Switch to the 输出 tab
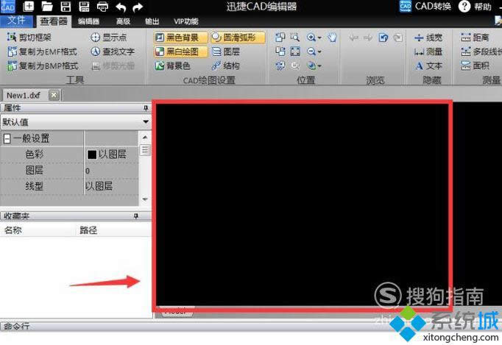The height and width of the screenshot is (345, 502). [x=152, y=21]
